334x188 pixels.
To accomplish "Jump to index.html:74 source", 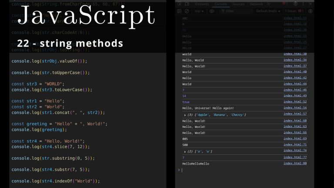I will [295, 151].
